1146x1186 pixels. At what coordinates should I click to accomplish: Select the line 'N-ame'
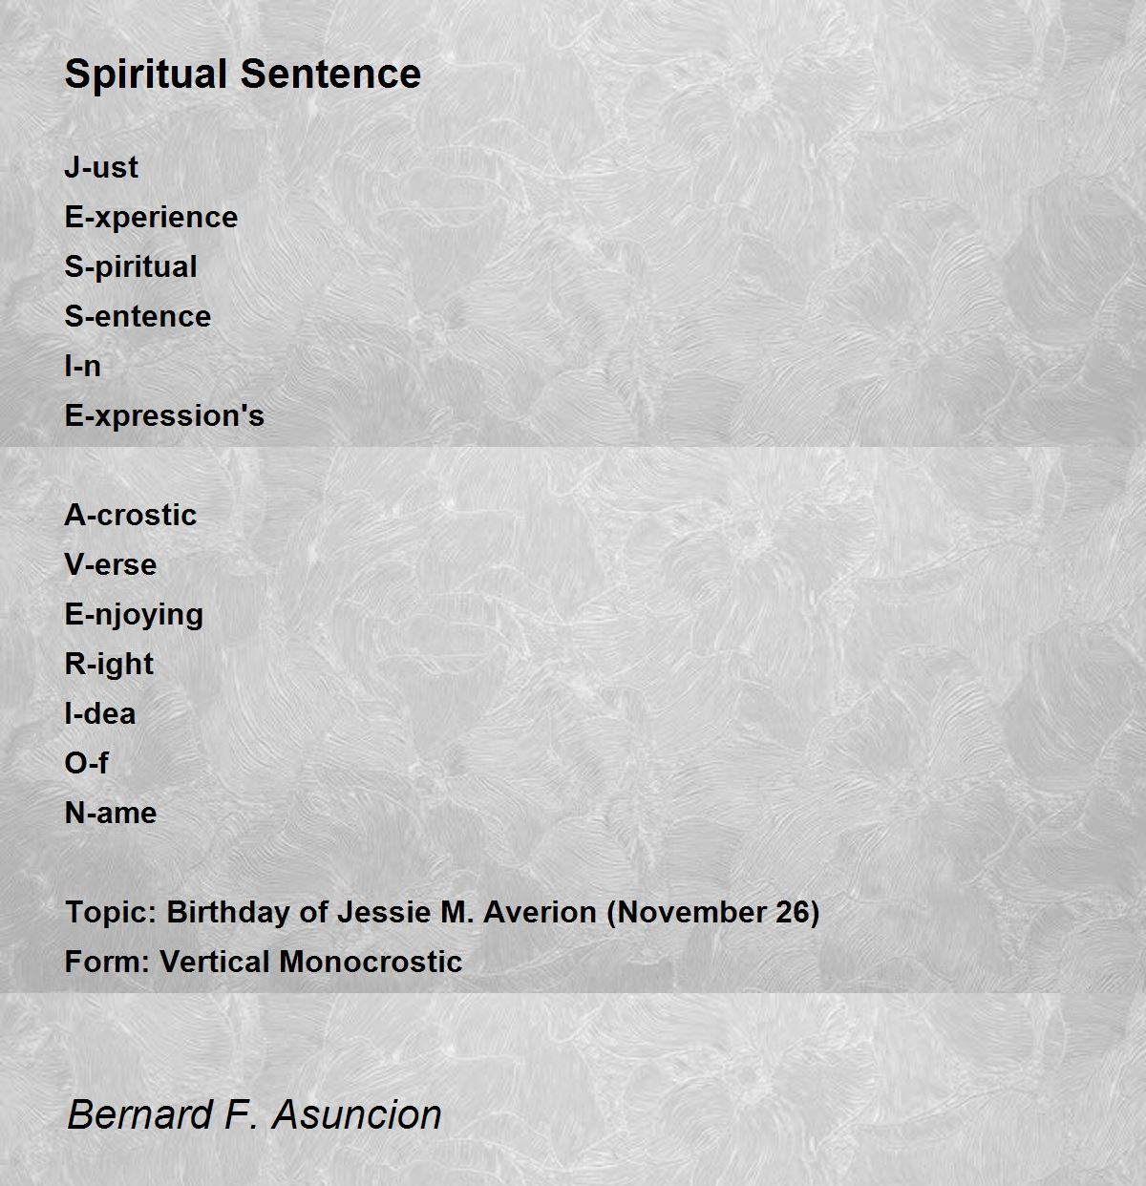point(111,813)
